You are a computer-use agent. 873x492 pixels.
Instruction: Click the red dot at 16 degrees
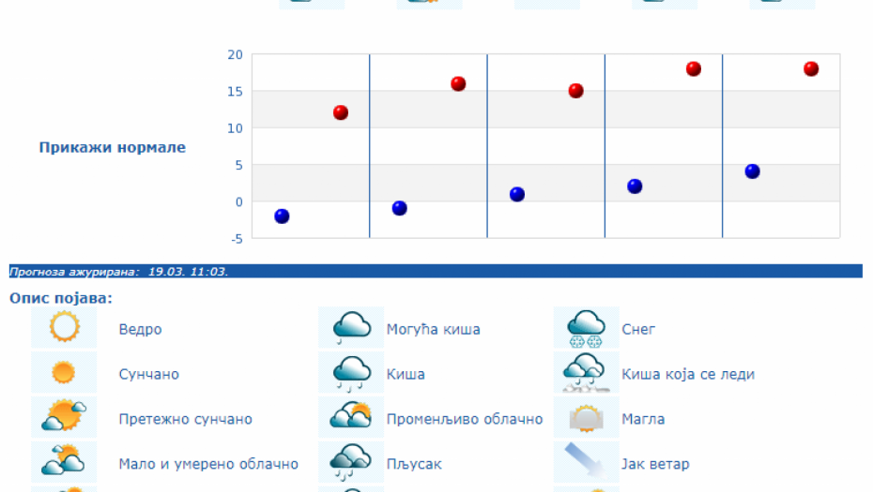458,83
